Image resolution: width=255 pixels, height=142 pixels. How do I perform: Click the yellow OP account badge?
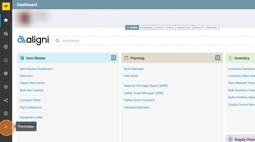coord(6,6)
